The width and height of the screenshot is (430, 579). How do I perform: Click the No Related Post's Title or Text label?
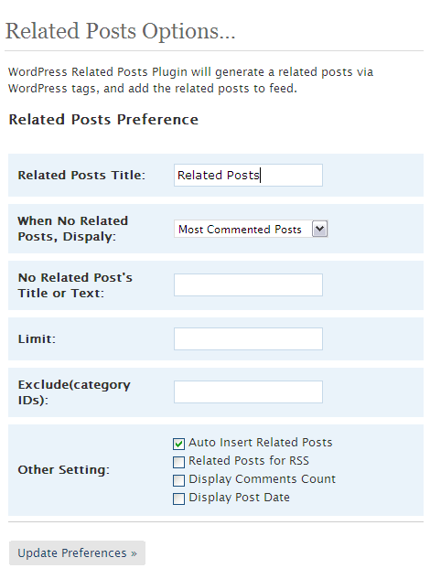pyautogui.click(x=75, y=285)
